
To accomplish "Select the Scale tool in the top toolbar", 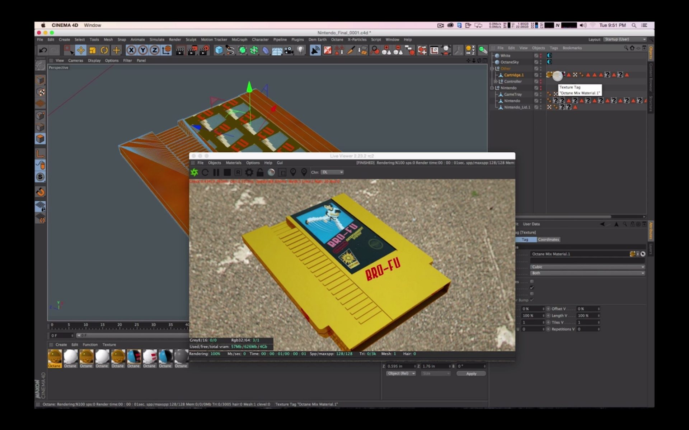I will (93, 50).
